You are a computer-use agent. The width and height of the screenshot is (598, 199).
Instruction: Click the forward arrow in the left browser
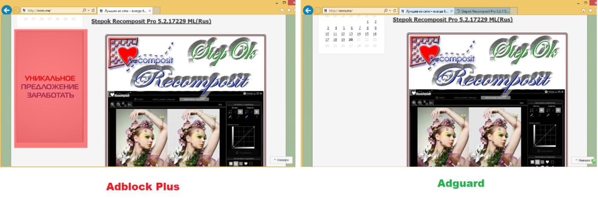pyautogui.click(x=16, y=10)
